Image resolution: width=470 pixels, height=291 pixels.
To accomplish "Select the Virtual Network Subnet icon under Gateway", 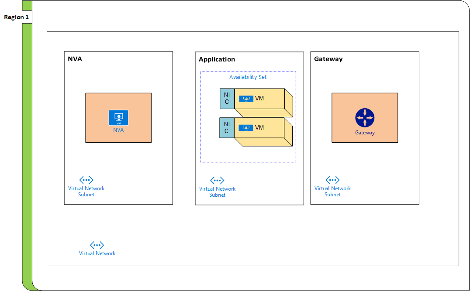I will point(332,180).
